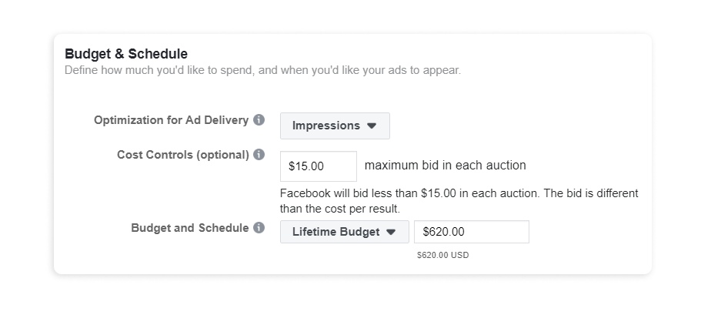The image size is (701, 315).
Task: Click the Lifetime Budget text in the selector
Action: tap(335, 232)
